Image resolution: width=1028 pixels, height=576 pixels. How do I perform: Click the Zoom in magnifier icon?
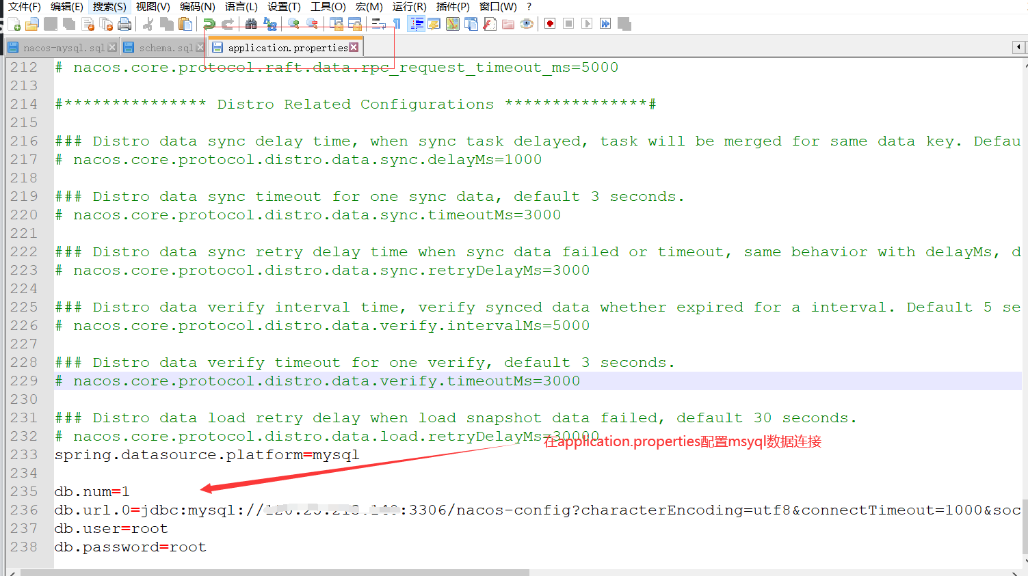(294, 25)
